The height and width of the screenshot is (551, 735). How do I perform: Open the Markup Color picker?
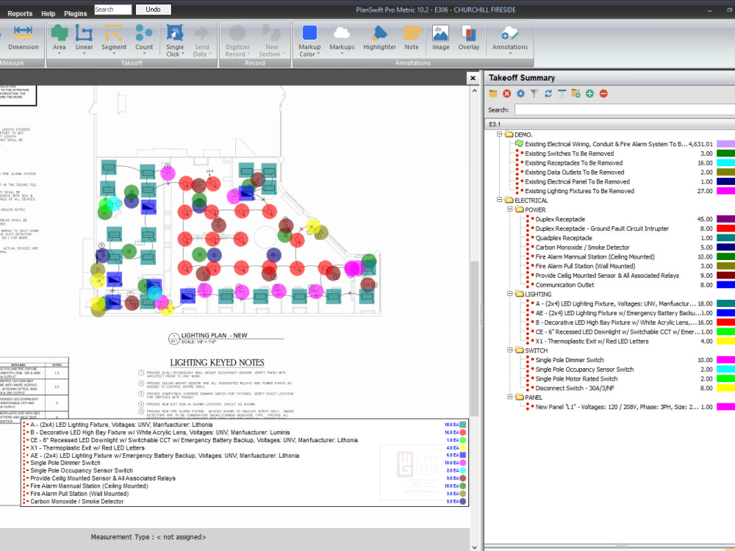(x=309, y=40)
